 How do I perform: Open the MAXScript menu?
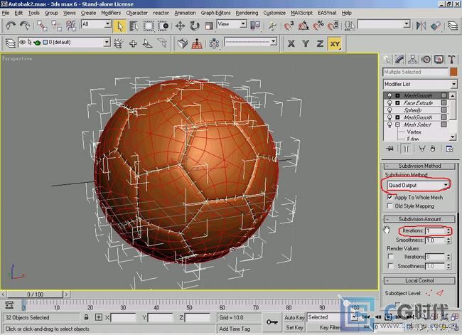pyautogui.click(x=301, y=13)
